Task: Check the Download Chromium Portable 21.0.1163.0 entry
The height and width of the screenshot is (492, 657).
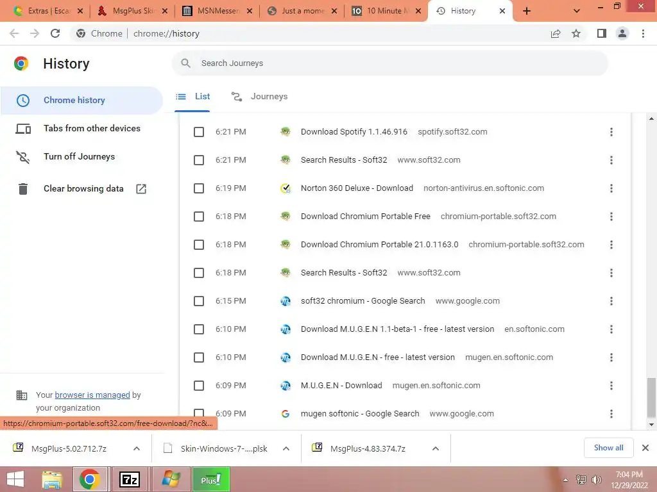Action: pos(199,245)
